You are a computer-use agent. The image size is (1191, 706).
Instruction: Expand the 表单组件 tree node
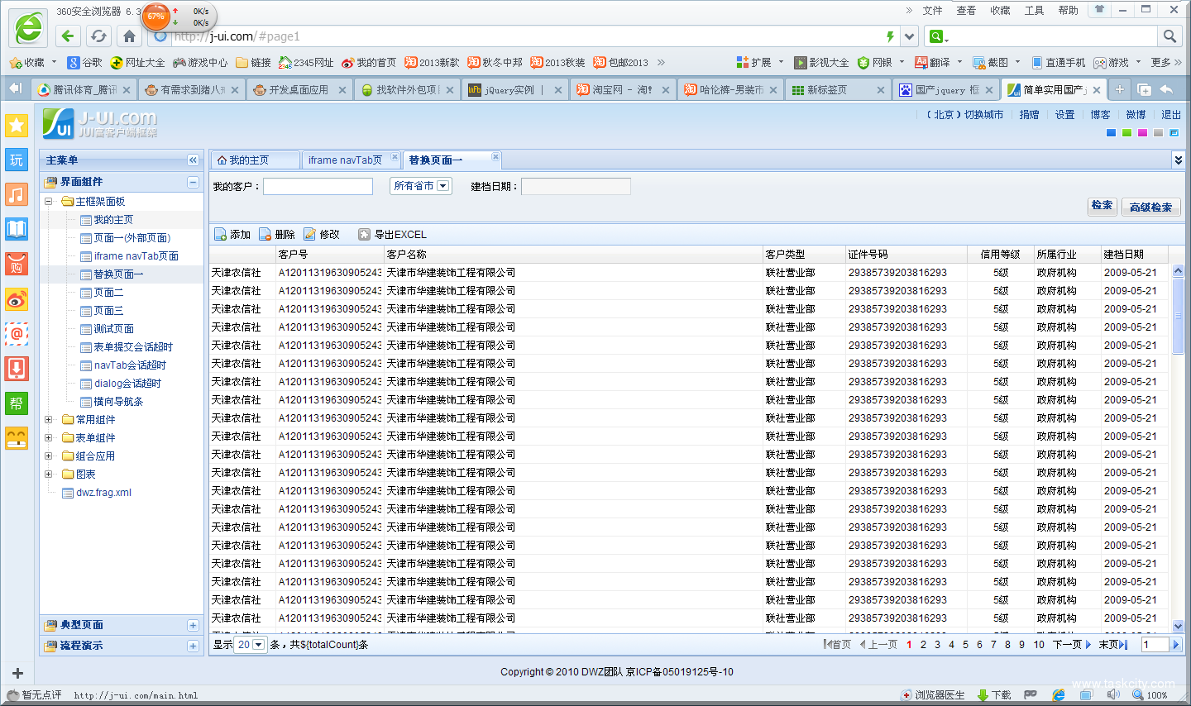point(48,438)
